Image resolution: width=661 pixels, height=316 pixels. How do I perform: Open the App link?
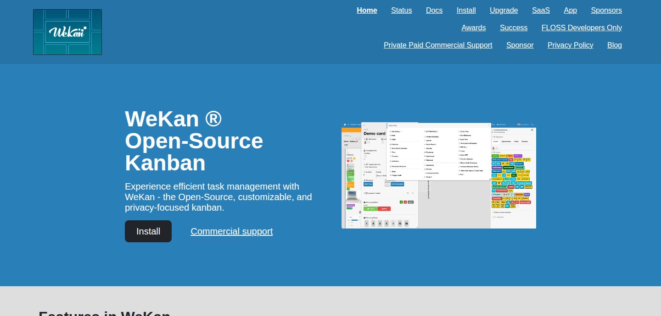[571, 10]
